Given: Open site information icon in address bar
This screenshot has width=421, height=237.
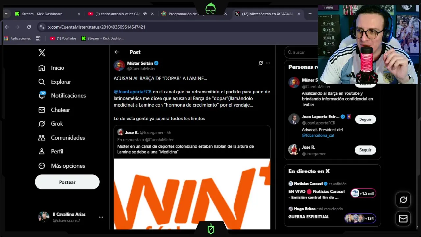Looking at the screenshot, I should [x=42, y=27].
